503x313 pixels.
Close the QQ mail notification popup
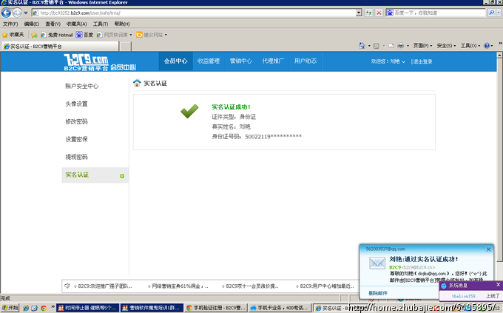coord(488,249)
